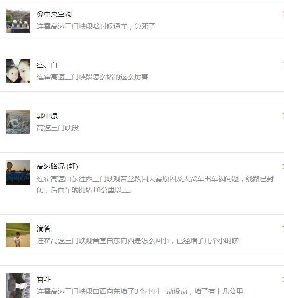Select the name 奋斗
The height and width of the screenshot is (298, 284).
[44, 279]
